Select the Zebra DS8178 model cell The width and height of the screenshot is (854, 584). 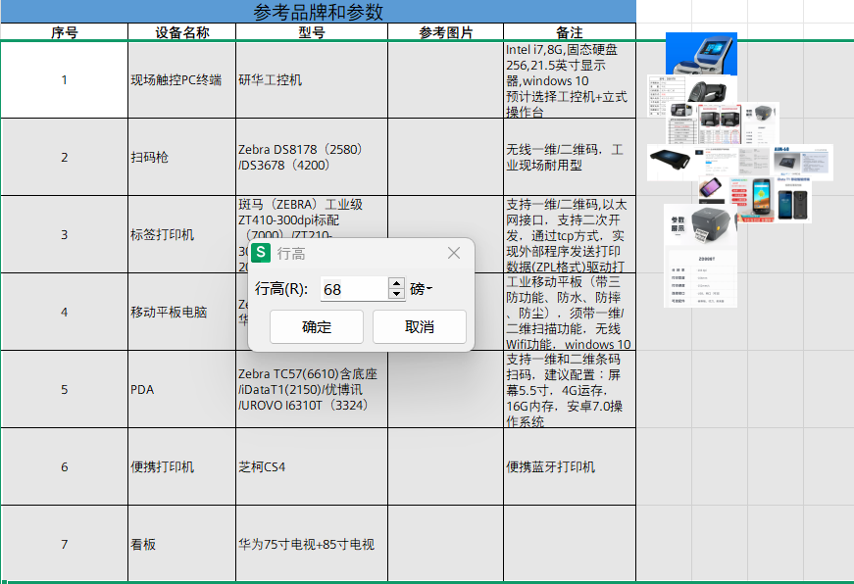pos(312,158)
